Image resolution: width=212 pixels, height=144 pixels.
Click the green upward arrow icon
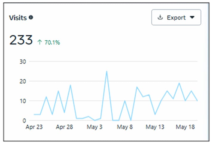point(39,42)
